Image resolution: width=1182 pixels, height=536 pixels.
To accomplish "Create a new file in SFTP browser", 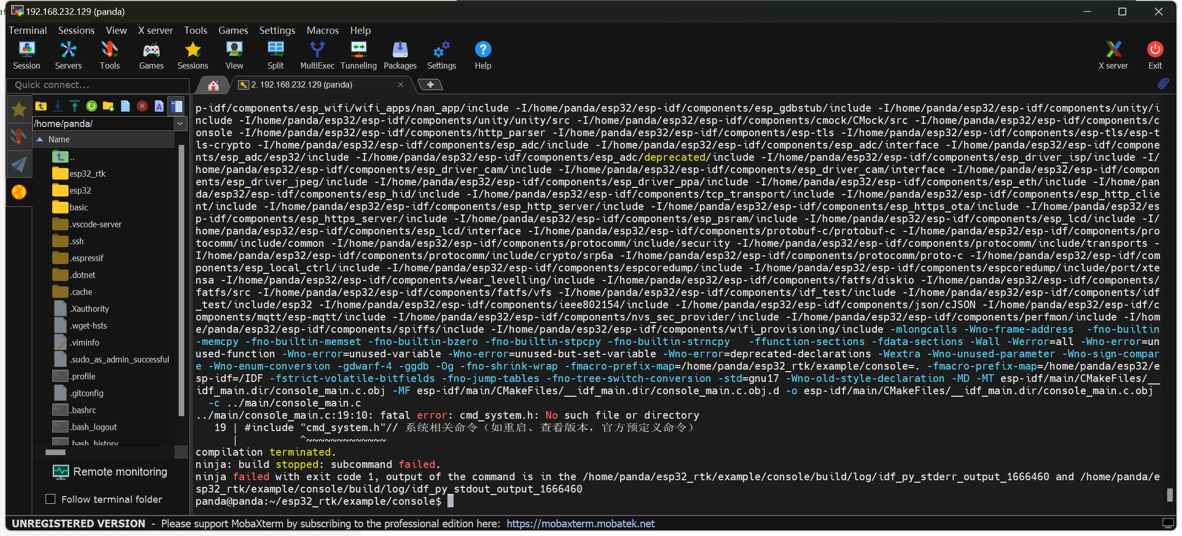I will 125,106.
